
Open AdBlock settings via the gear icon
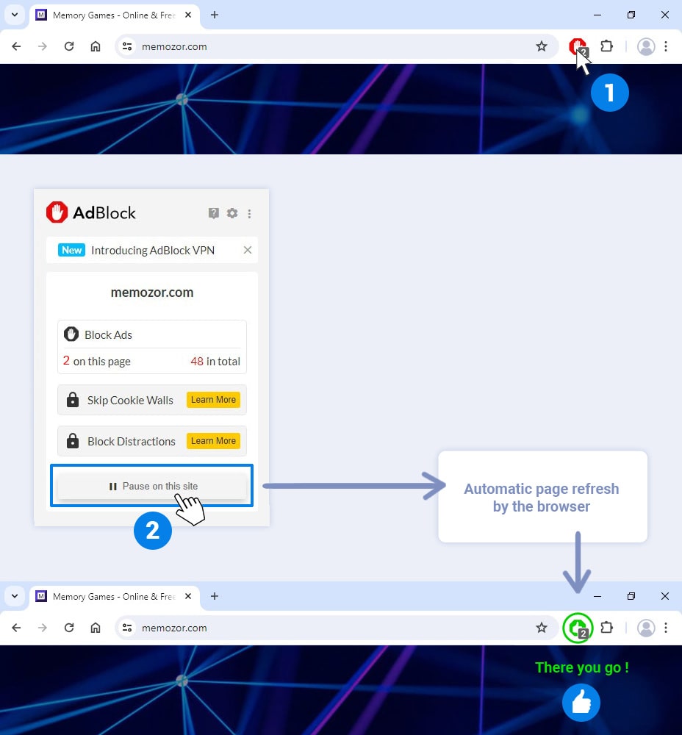click(231, 212)
